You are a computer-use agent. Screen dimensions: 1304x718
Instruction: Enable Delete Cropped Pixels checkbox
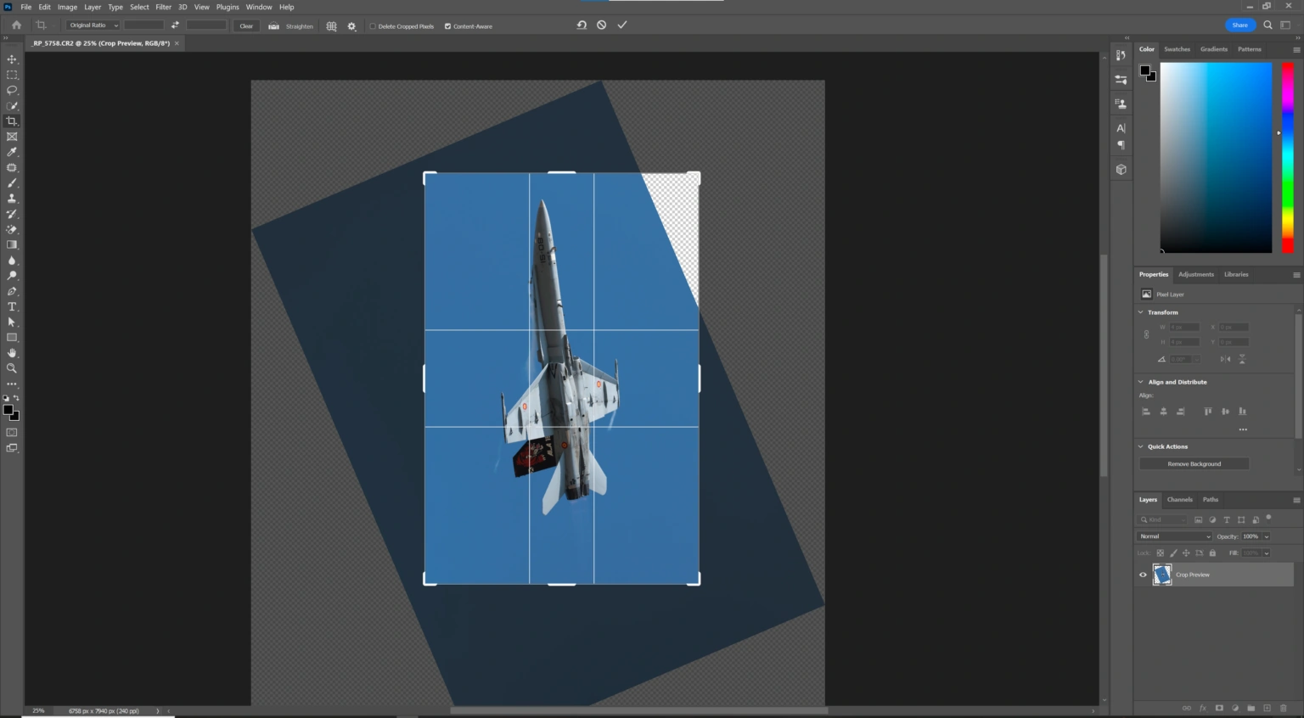point(373,26)
